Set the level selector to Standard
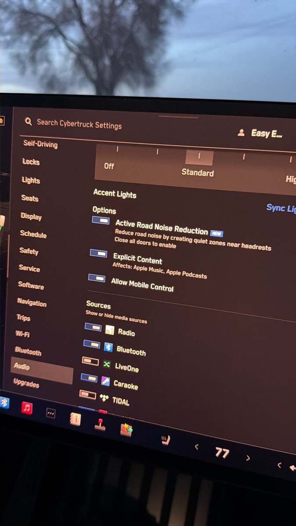 click(198, 172)
